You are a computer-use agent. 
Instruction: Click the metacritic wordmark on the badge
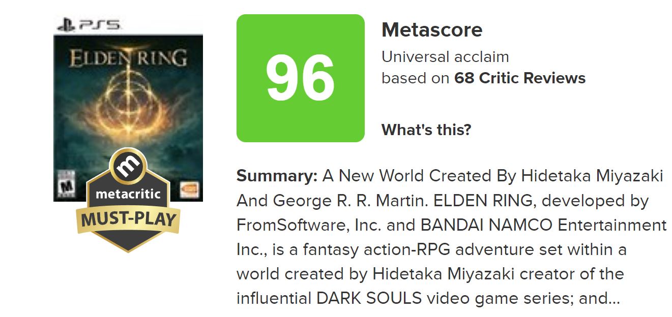coord(128,194)
